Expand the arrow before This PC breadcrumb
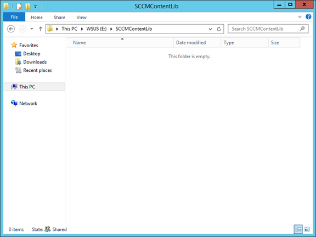 (x=57, y=29)
